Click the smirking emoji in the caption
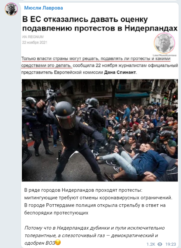181x248 pixels. (58, 242)
